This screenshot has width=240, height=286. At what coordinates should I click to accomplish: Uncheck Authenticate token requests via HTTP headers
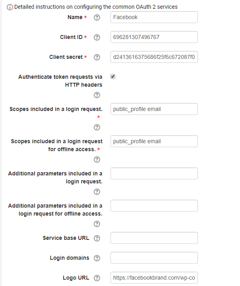tap(113, 76)
